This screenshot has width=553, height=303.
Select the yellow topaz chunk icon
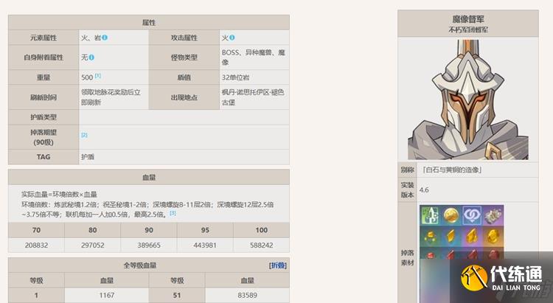[472, 236]
